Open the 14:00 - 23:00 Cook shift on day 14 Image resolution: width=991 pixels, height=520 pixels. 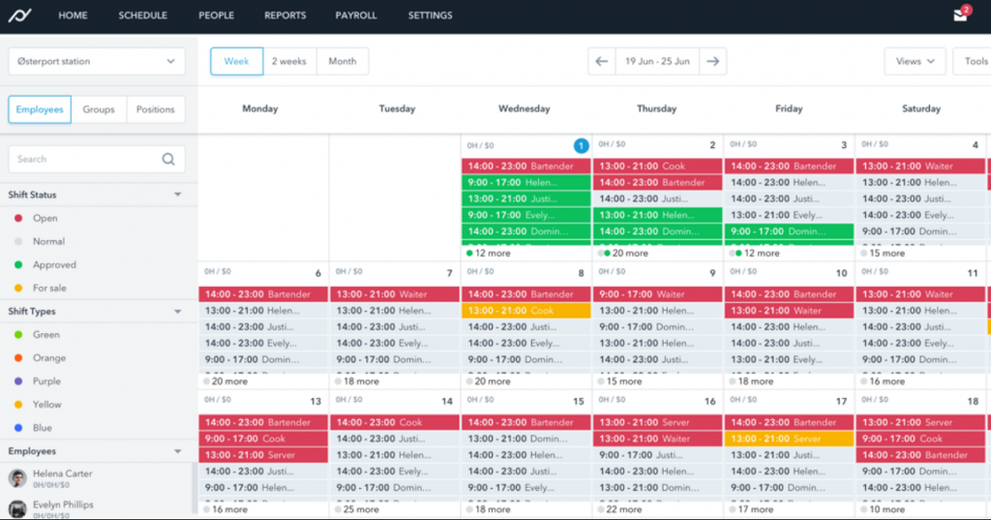click(395, 422)
